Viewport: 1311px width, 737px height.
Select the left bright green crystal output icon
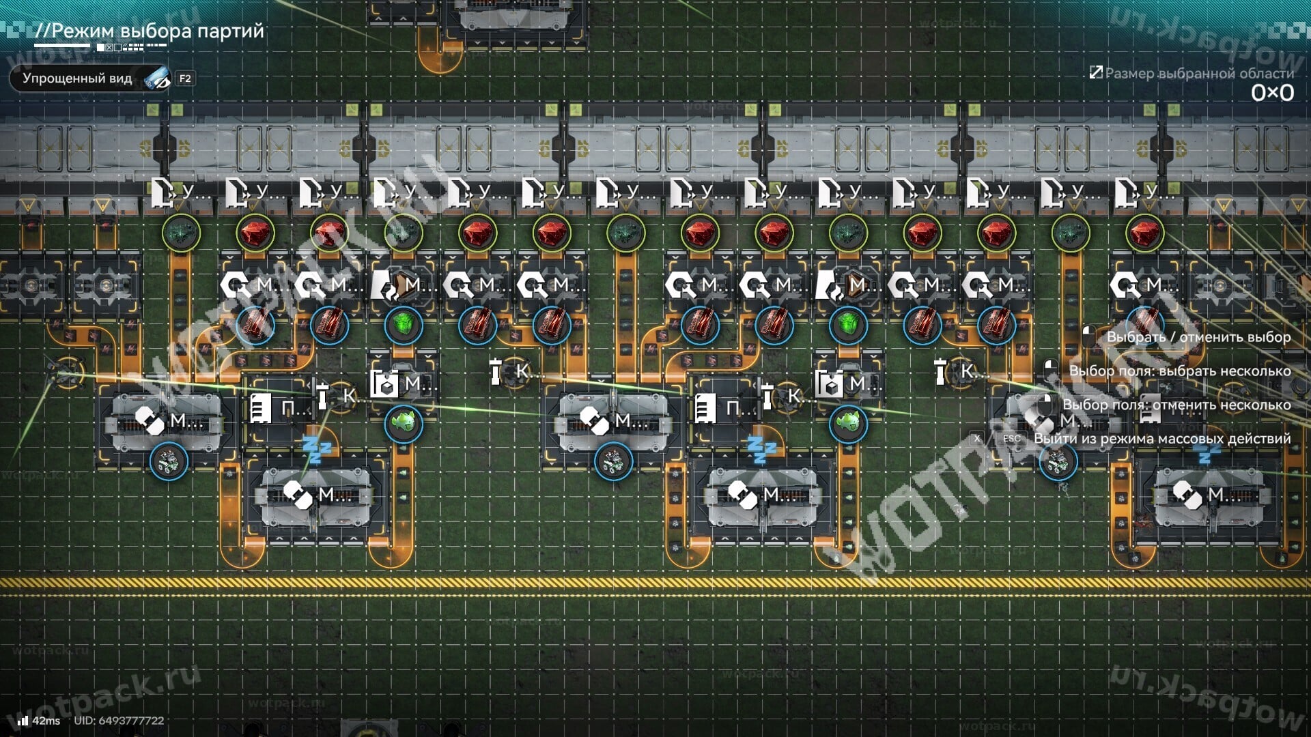(x=404, y=326)
